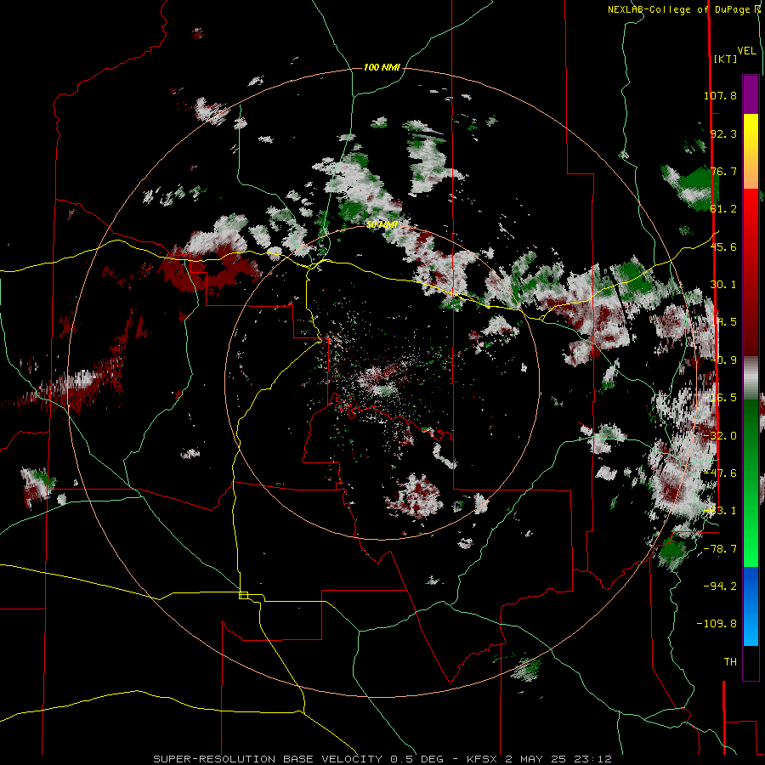Click the 107.8 value on the velocity scale
Image resolution: width=765 pixels, height=765 pixels.
(720, 95)
